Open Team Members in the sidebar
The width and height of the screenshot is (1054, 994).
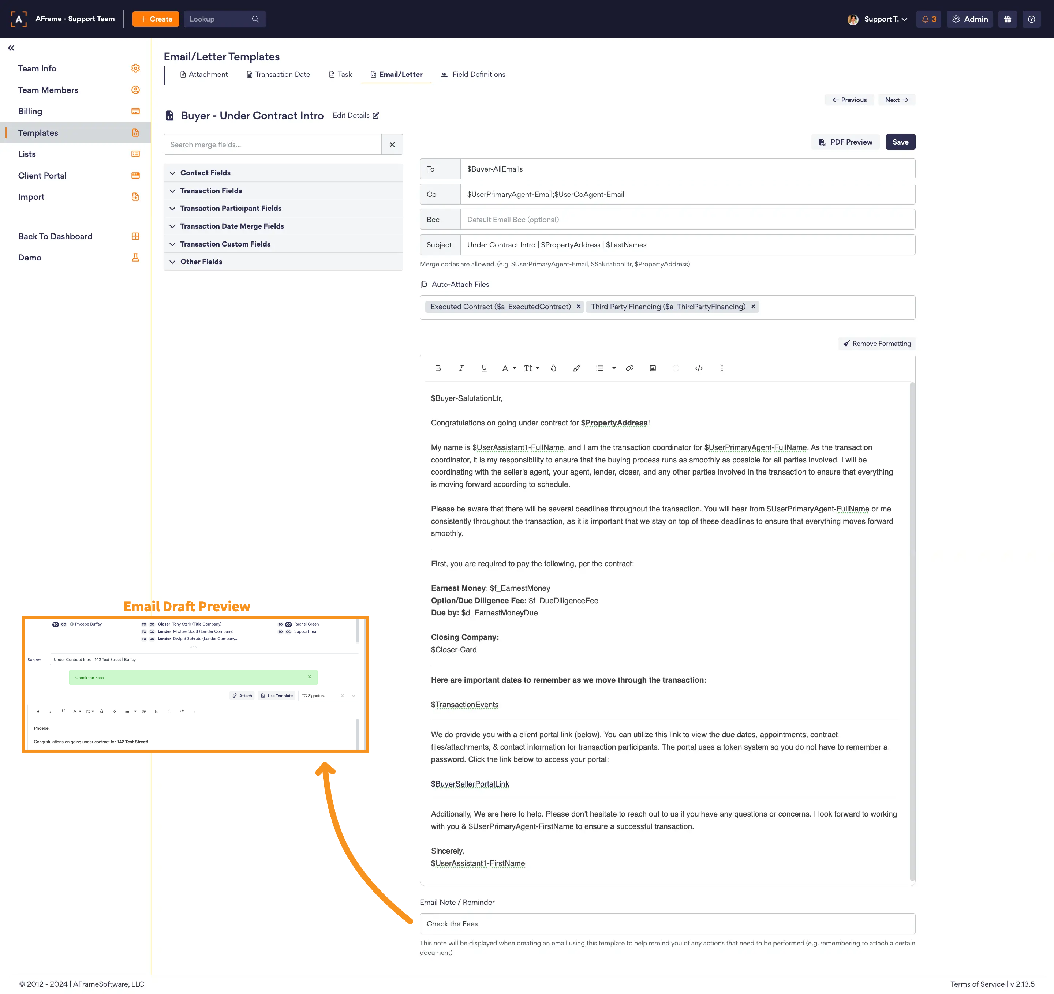[x=48, y=90]
